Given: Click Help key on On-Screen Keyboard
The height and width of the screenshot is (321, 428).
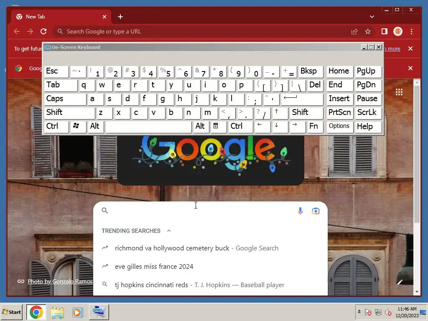Looking at the screenshot, I should [368, 127].
